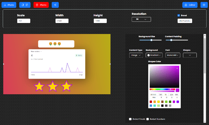Click the third star shape in preview
The image size is (209, 125).
pyautogui.click(x=66, y=86)
